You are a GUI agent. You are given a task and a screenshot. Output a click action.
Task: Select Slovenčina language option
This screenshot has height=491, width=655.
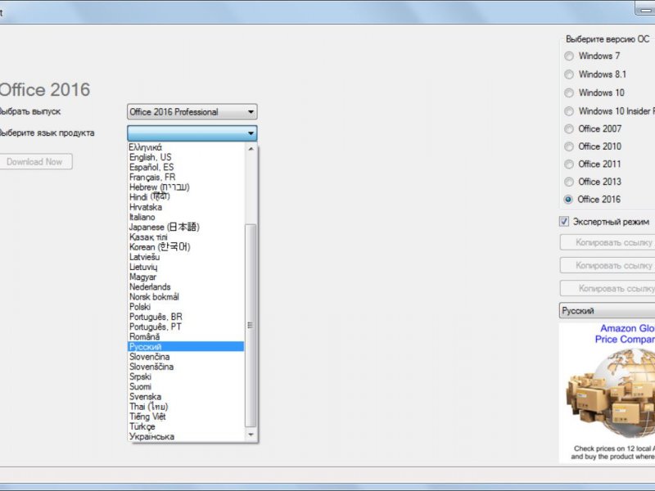coord(186,357)
